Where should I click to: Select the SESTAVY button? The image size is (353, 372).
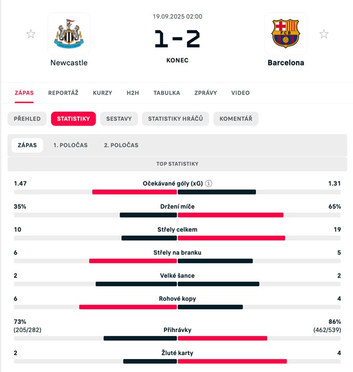point(119,118)
